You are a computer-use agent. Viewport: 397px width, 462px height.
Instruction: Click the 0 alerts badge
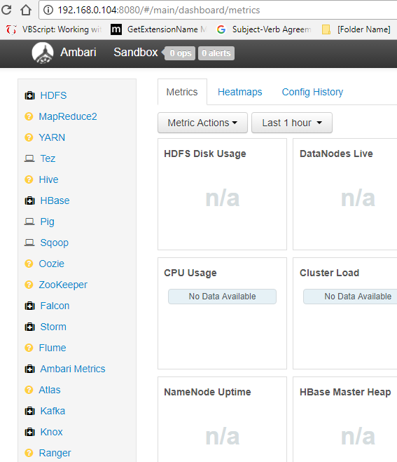click(x=216, y=53)
